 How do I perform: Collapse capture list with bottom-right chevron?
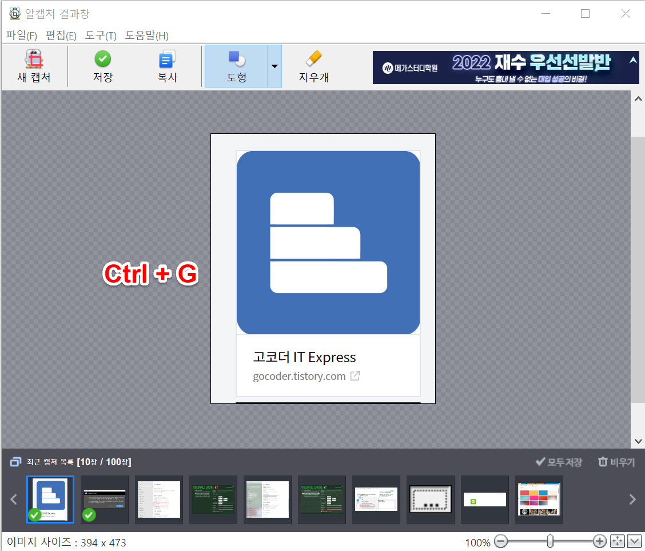click(634, 541)
